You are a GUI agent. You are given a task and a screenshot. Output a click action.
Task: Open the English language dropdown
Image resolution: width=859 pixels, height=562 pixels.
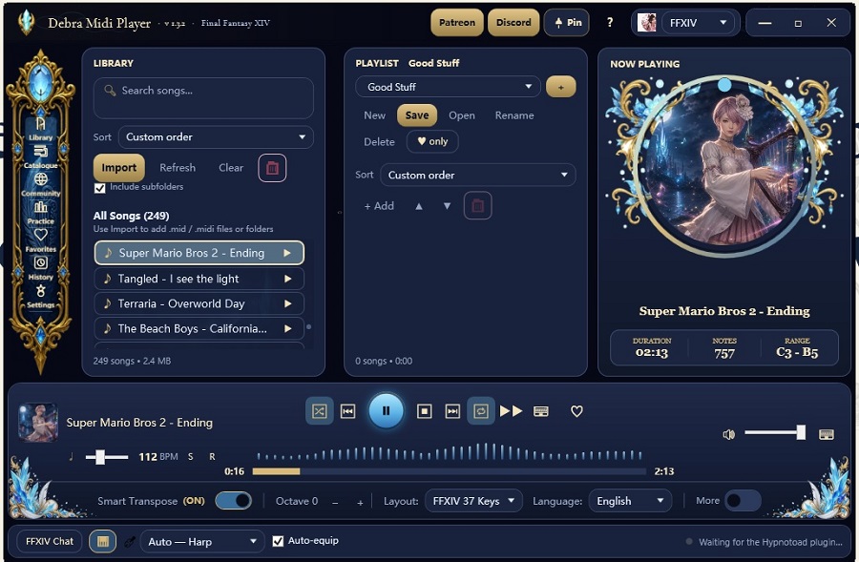[x=631, y=501]
